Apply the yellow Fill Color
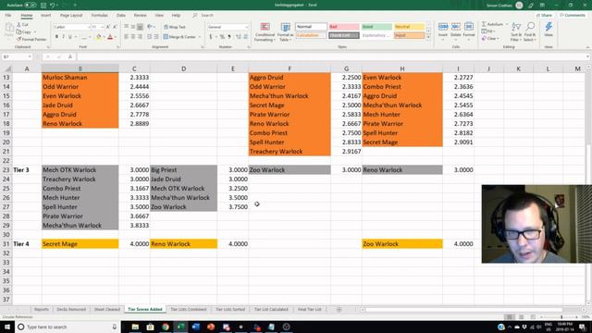The width and height of the screenshot is (592, 333). point(99,37)
